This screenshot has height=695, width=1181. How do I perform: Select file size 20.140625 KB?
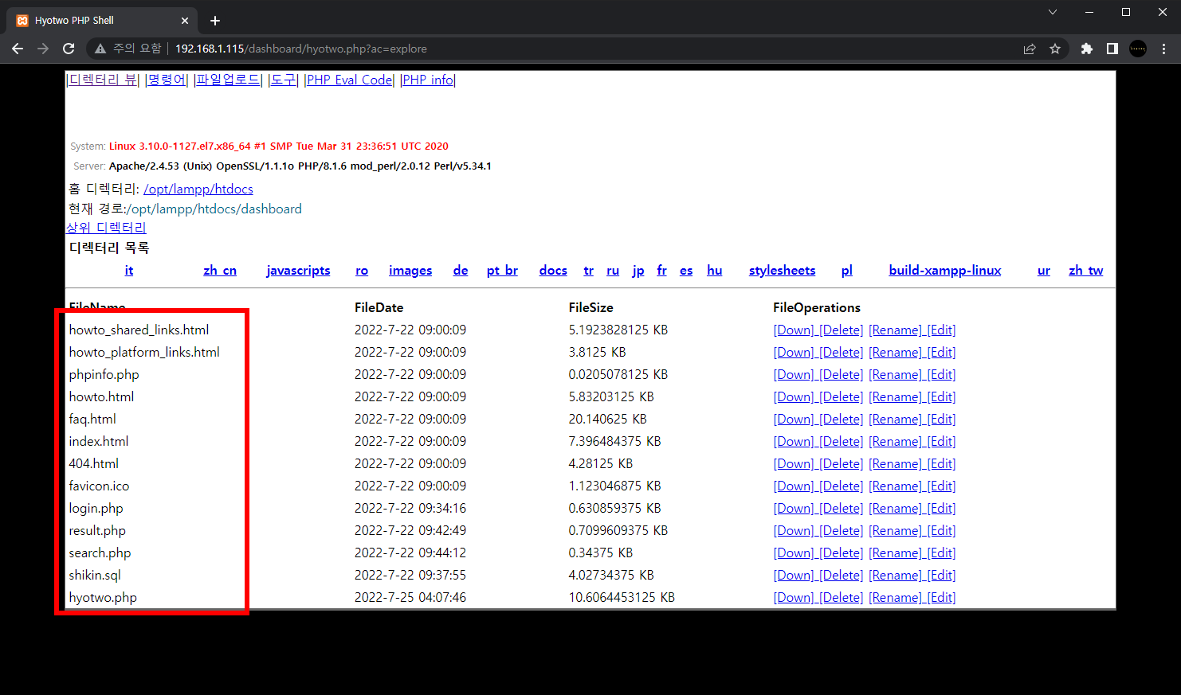click(x=607, y=419)
